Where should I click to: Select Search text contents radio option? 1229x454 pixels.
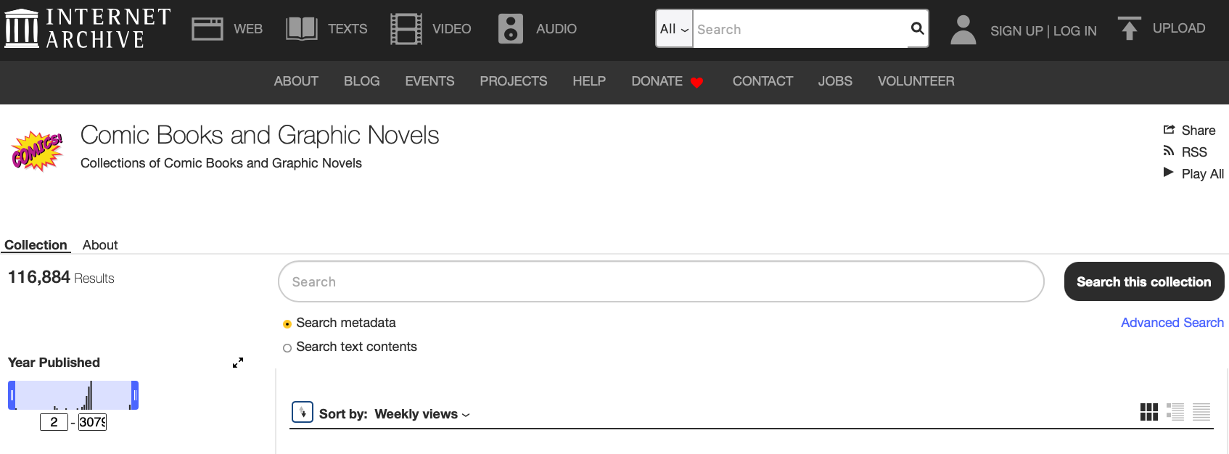pos(287,348)
